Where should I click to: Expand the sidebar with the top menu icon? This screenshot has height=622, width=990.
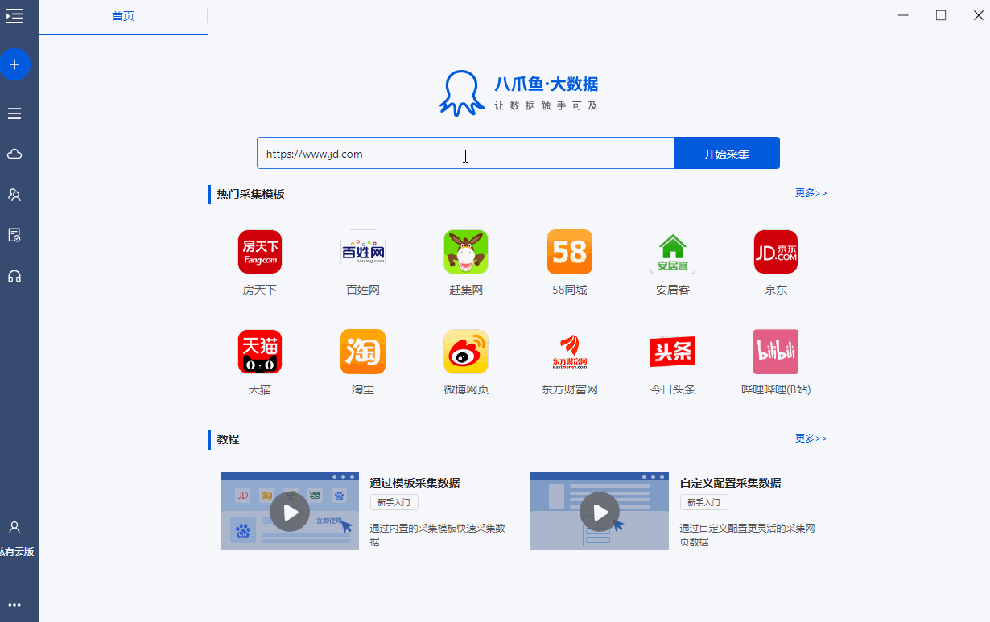pyautogui.click(x=14, y=15)
